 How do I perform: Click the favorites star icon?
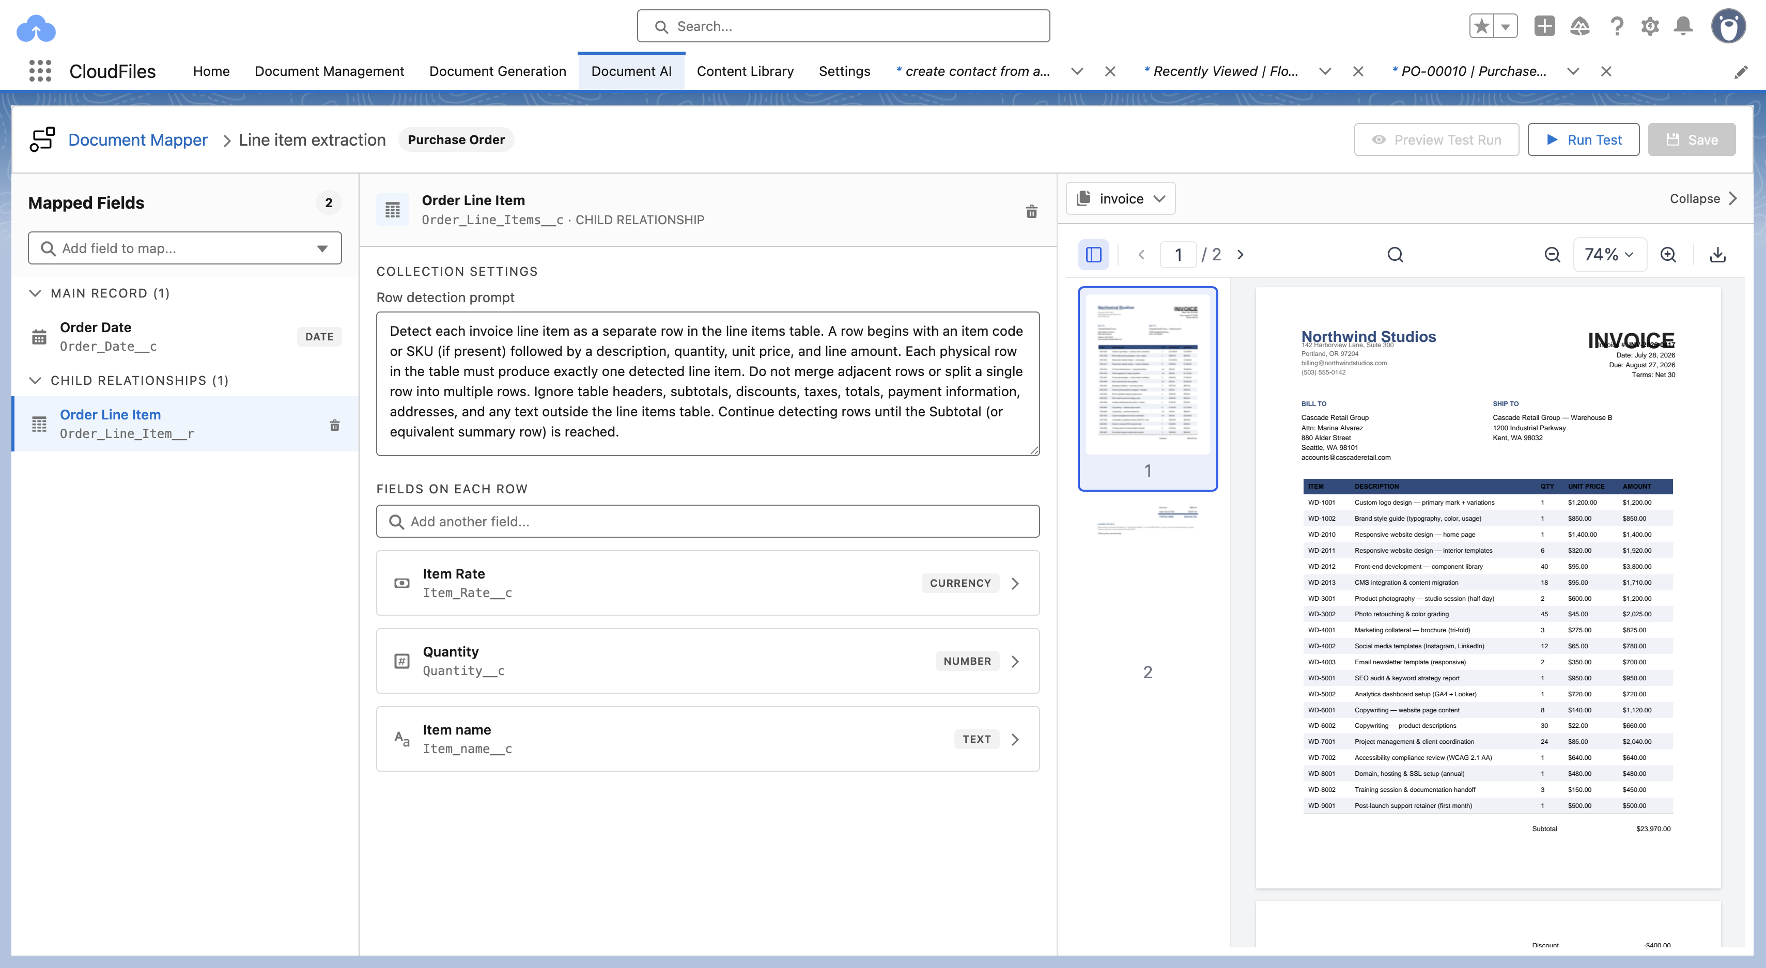coord(1481,26)
